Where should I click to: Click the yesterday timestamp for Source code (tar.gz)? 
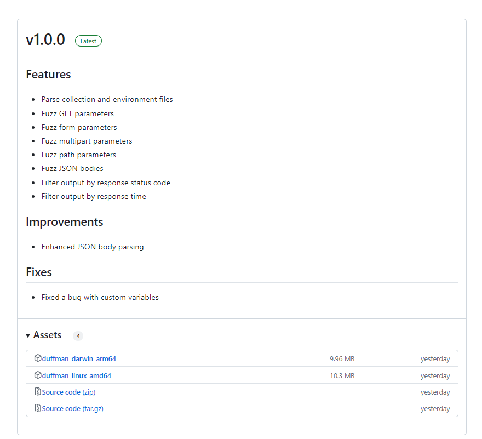(435, 409)
